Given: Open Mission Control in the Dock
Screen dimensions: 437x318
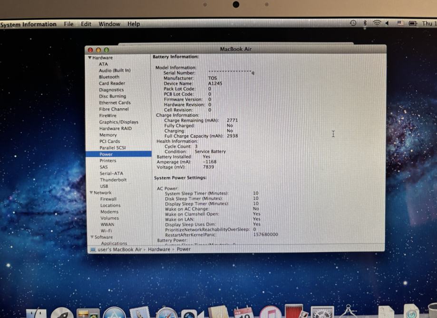Looking at the screenshot, I should [88, 313].
